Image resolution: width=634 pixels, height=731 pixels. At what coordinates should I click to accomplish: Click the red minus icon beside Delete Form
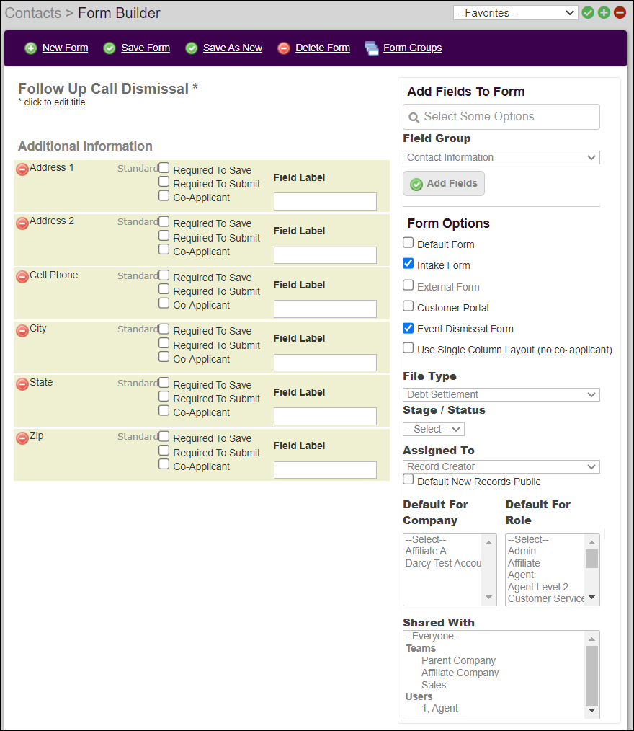(283, 48)
